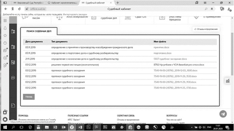
Task: Click the Telegram round icon button
Action: [x=223, y=114]
